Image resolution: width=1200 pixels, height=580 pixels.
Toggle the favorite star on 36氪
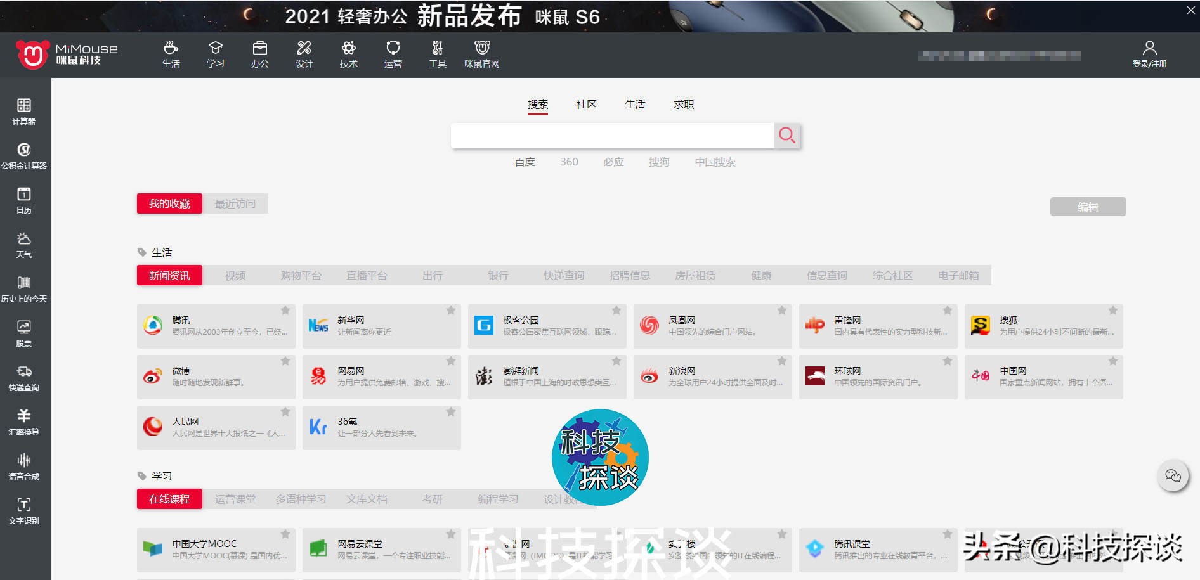(451, 411)
